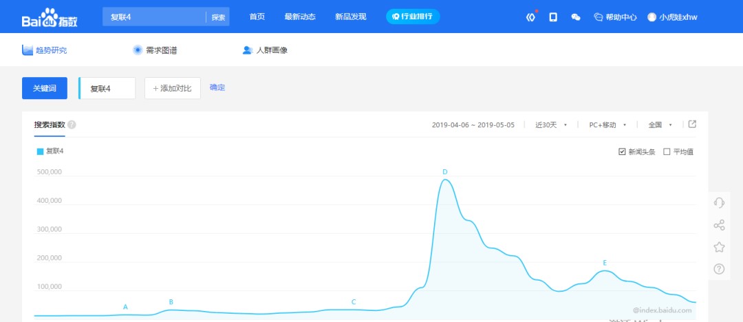Open the date range 2019-04-06 ~ 2019-05-05 picker
Screen dimensions: 743x322
473,125
